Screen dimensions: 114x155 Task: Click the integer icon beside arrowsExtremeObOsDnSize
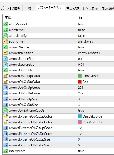[x=5, y=145]
